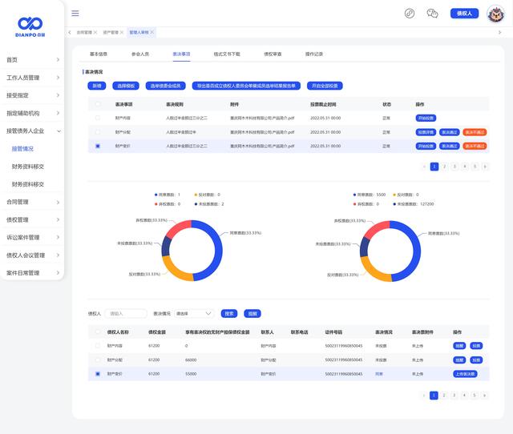Close the active highlighted page tab
Screen dimensions: 513x434
point(151,32)
